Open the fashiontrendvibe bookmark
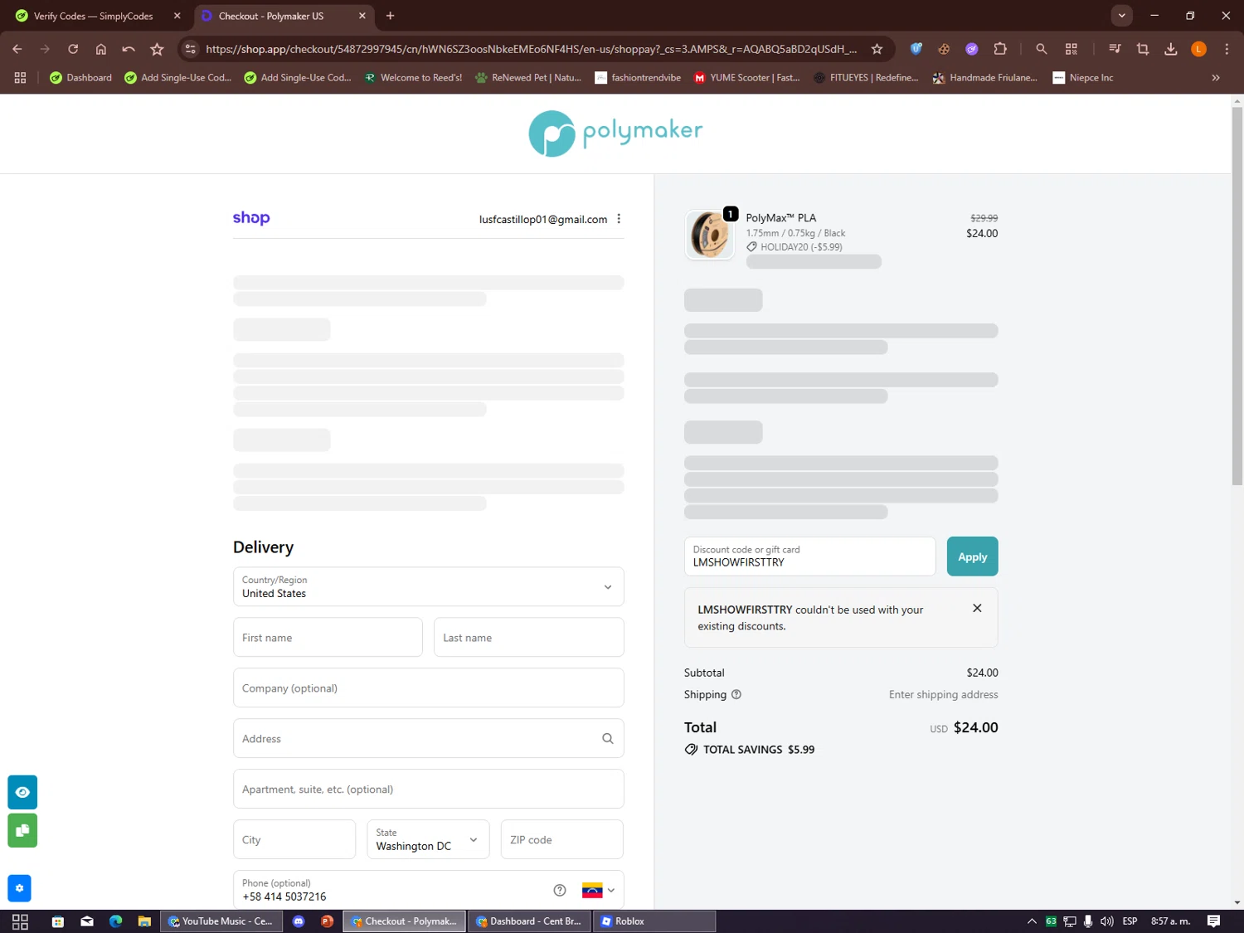The height and width of the screenshot is (933, 1244). [638, 77]
